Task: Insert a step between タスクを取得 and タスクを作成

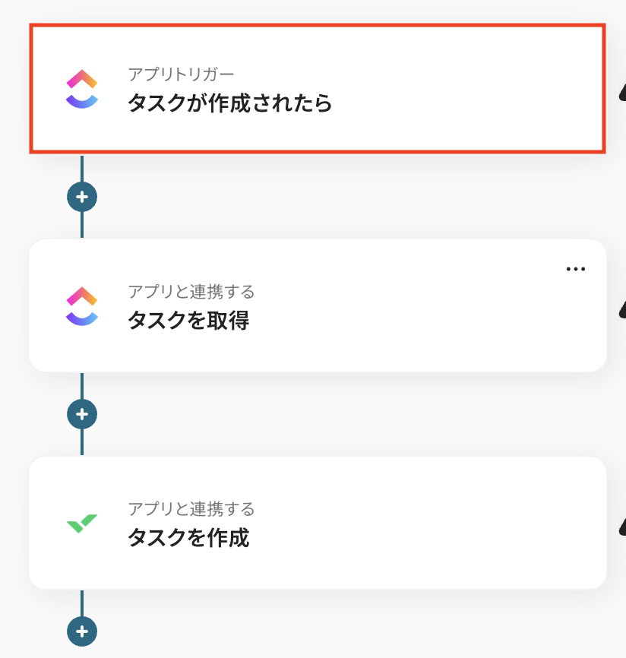Action: (82, 414)
